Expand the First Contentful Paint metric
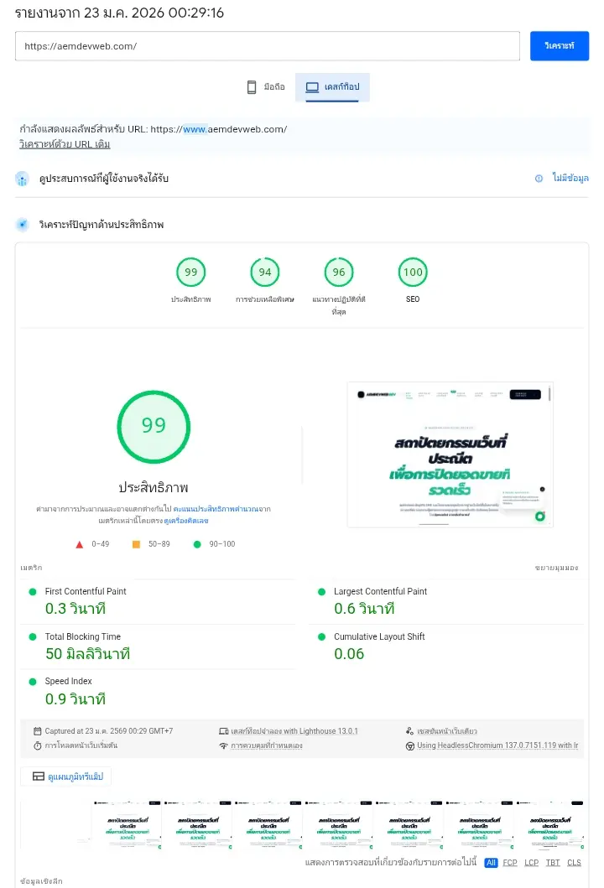Screen dimensions: 604x888 pyautogui.click(x=86, y=591)
